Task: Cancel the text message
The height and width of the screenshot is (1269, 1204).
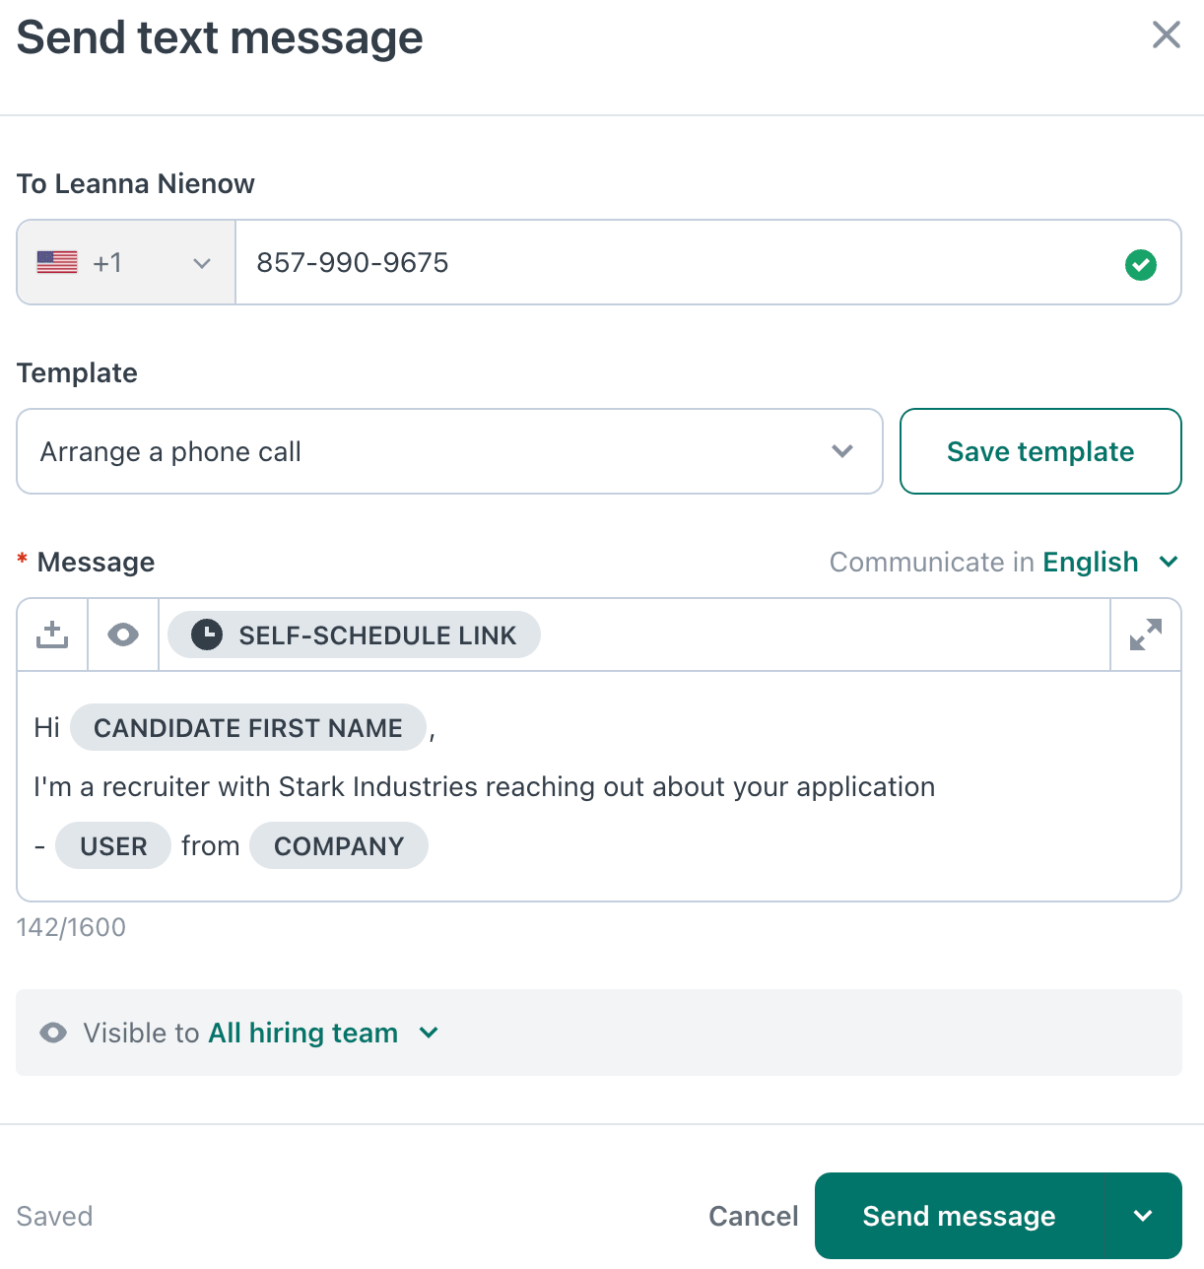Action: point(753,1216)
